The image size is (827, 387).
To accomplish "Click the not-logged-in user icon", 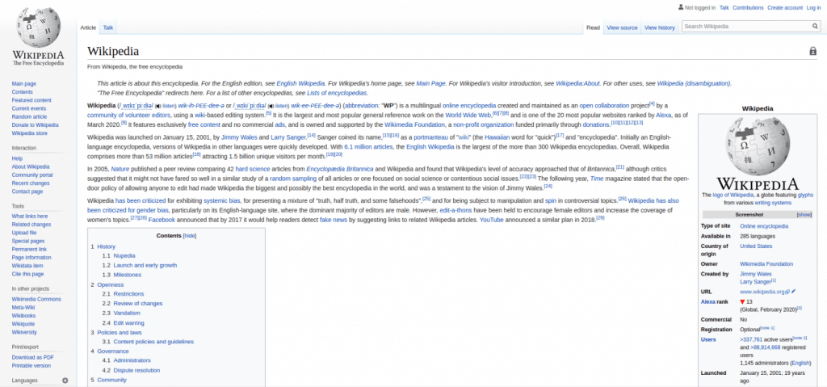I will 681,8.
